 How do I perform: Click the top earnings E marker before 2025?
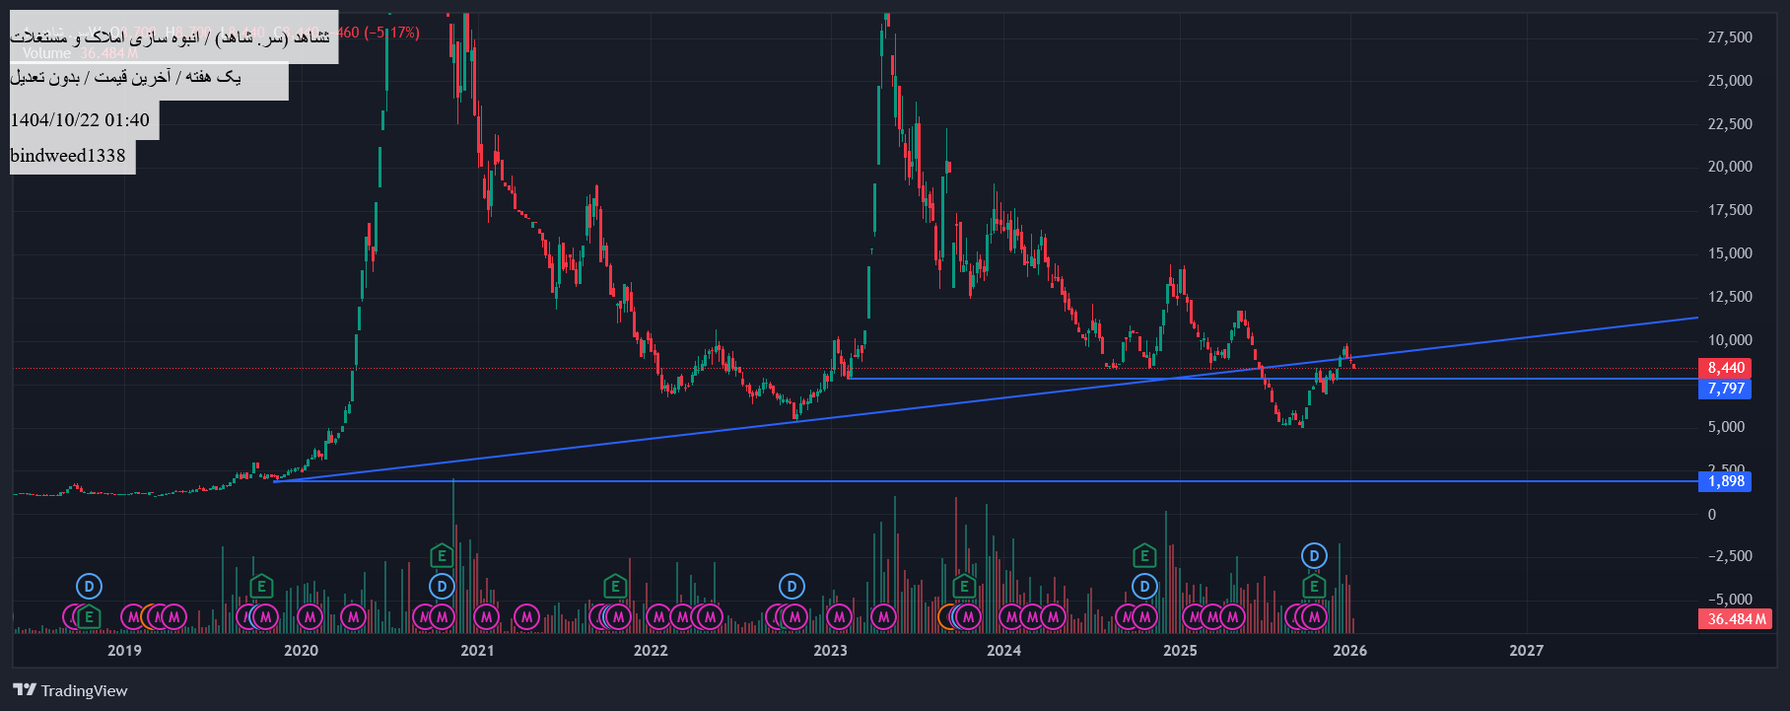1143,556
